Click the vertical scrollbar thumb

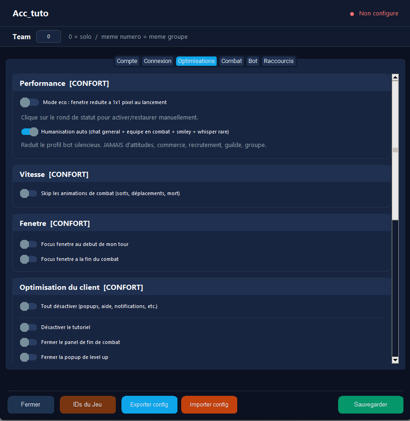pos(395,149)
